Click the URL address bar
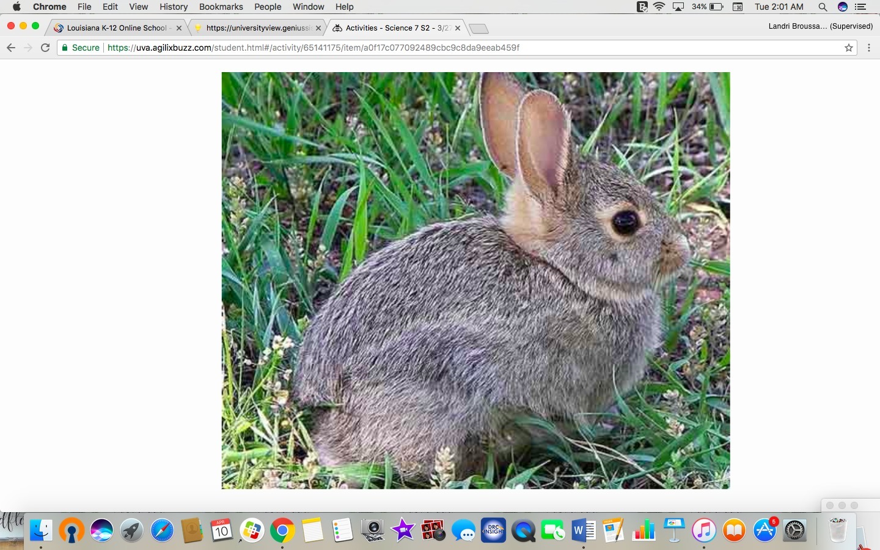 click(457, 48)
